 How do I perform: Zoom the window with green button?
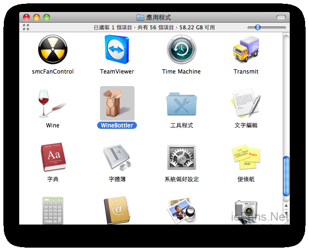[x=47, y=17]
